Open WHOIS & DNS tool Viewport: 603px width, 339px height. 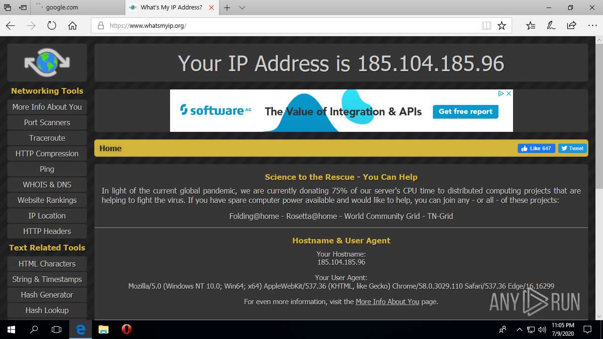[47, 185]
